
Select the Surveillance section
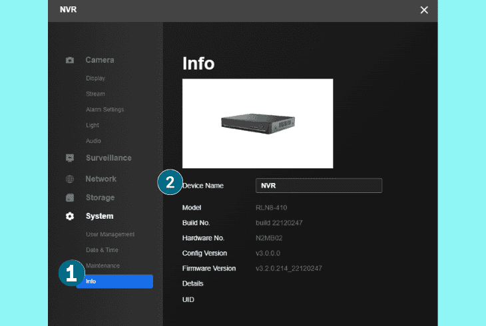(109, 158)
